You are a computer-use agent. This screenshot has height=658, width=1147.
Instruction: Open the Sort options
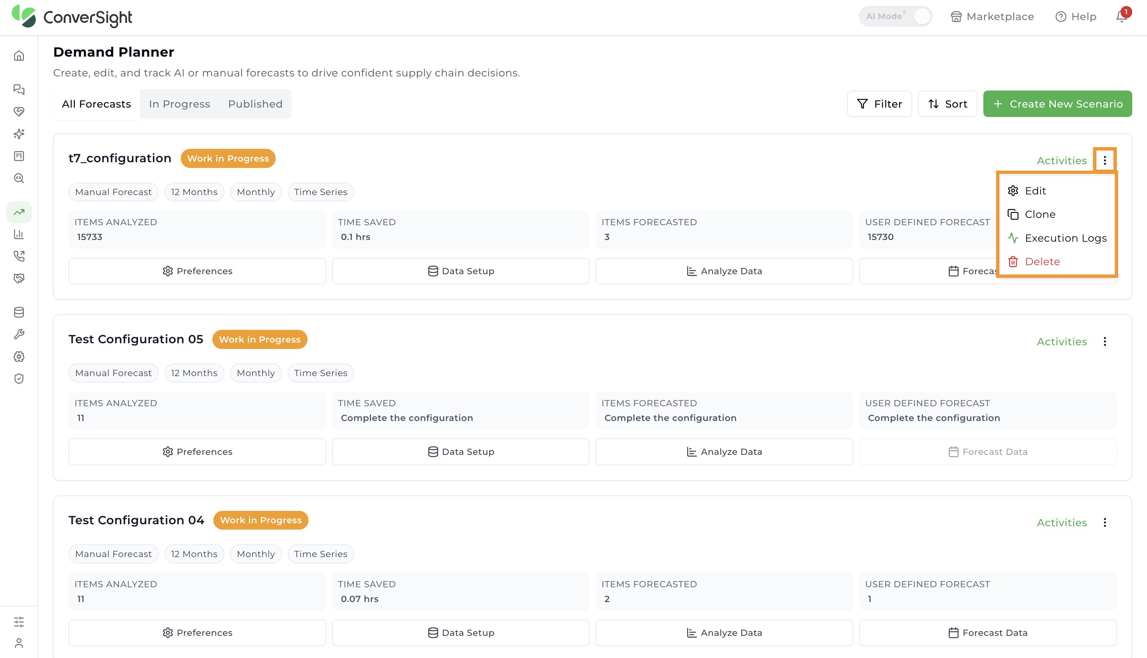947,104
